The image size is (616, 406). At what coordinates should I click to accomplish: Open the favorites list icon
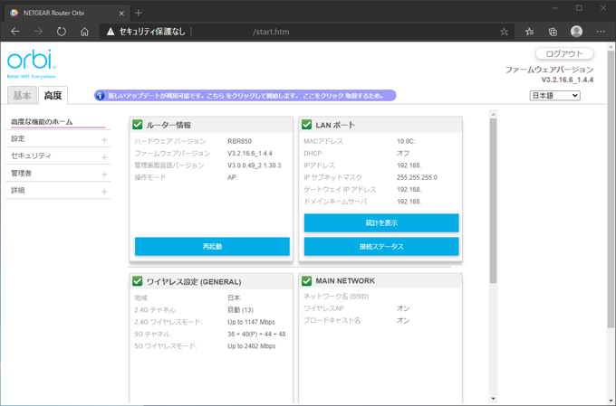tap(529, 32)
